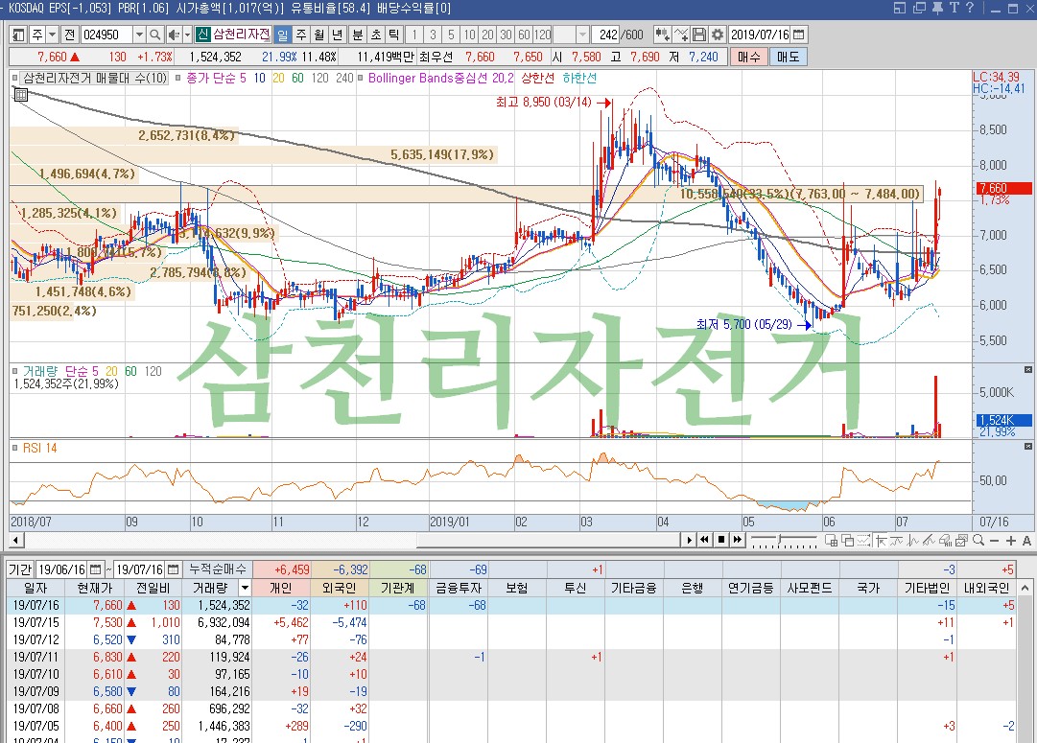Stop the chart replay

tap(720, 540)
